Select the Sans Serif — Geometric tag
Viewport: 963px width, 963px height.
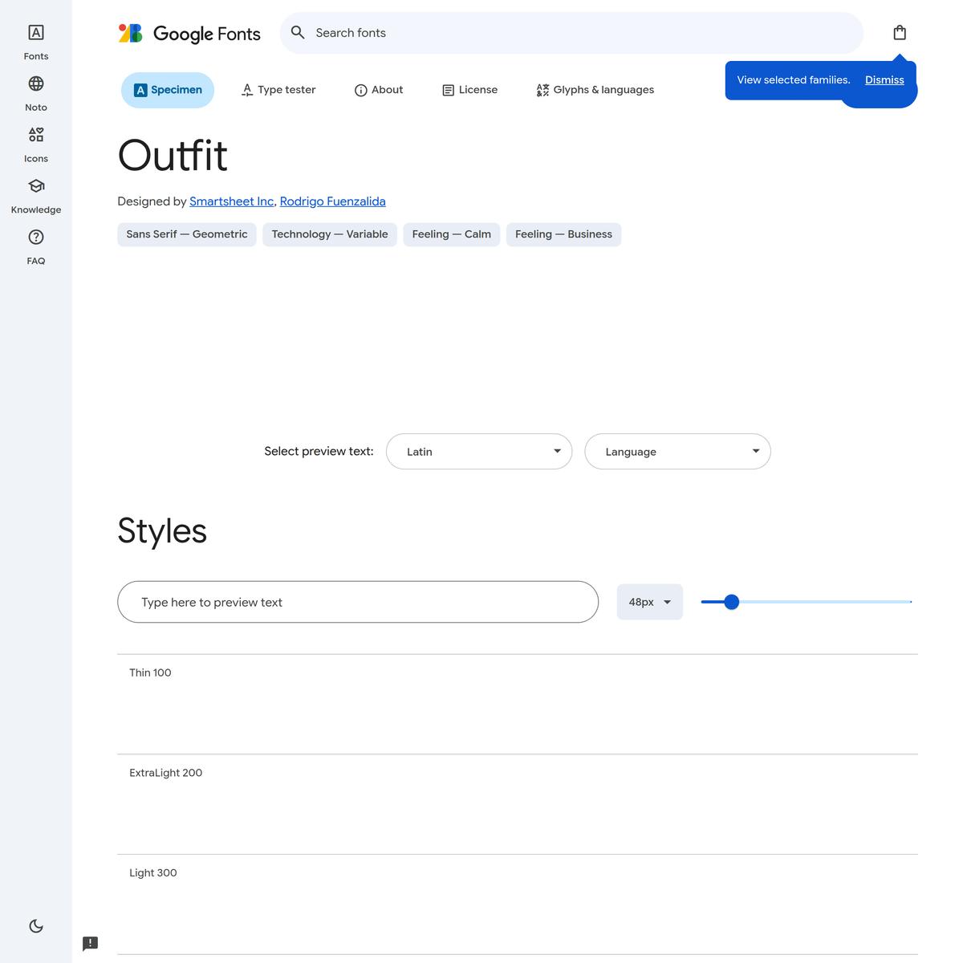tap(187, 234)
